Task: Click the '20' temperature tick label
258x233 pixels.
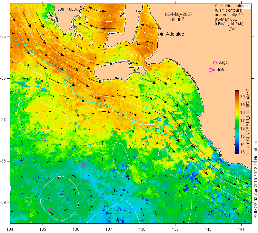Action: [x=243, y=97]
